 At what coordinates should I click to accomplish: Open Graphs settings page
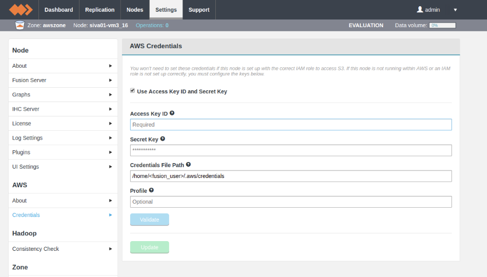click(x=63, y=94)
